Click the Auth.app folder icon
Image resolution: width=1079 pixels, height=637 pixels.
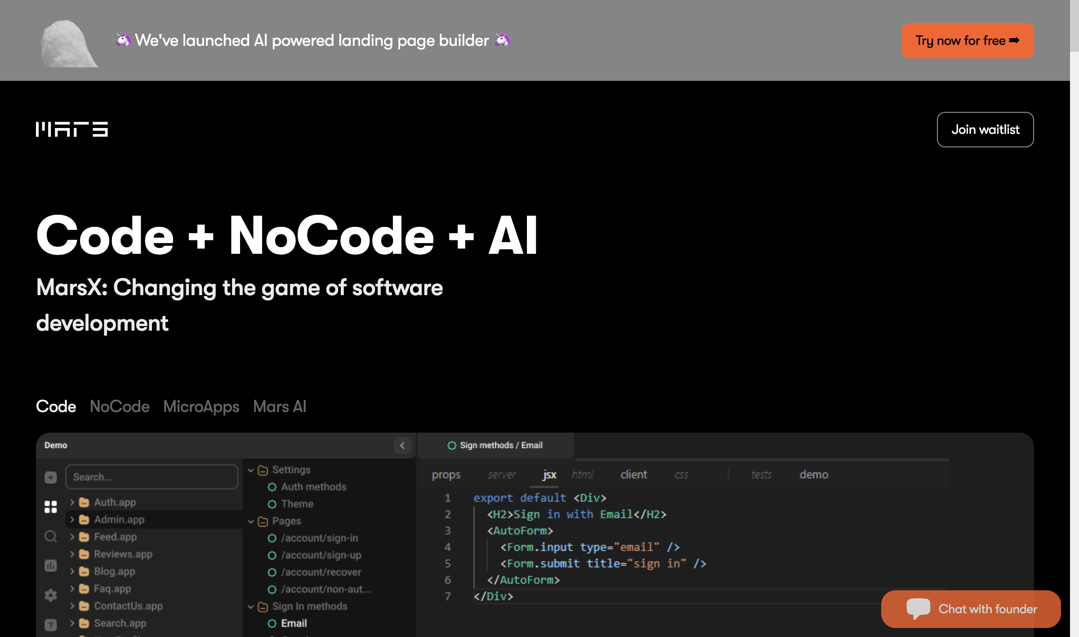pyautogui.click(x=84, y=502)
